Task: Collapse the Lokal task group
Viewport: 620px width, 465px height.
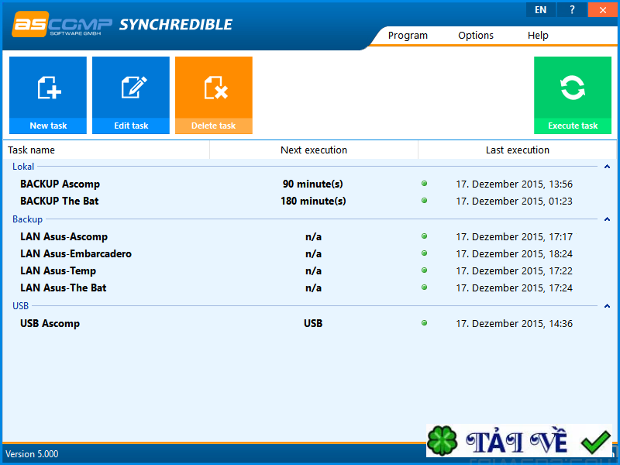Action: pyautogui.click(x=607, y=166)
